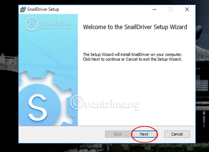Minimize the SnailDriver Setup window
Screen dimensions: 209x152
point(154,9)
